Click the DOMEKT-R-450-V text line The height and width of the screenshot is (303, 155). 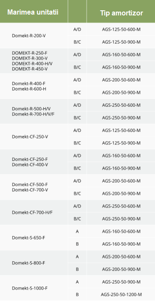[30, 69]
